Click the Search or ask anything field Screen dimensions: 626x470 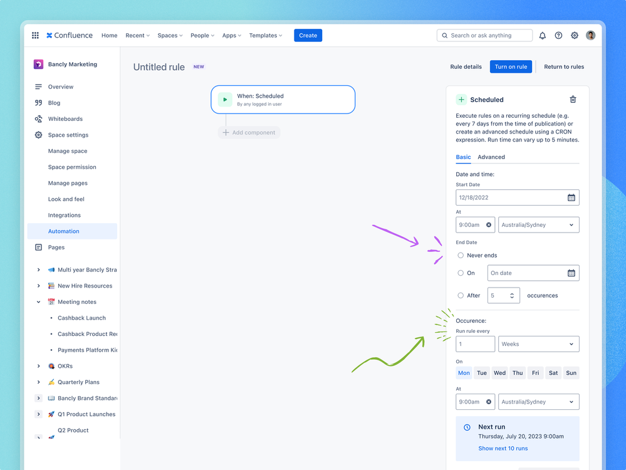click(x=484, y=36)
